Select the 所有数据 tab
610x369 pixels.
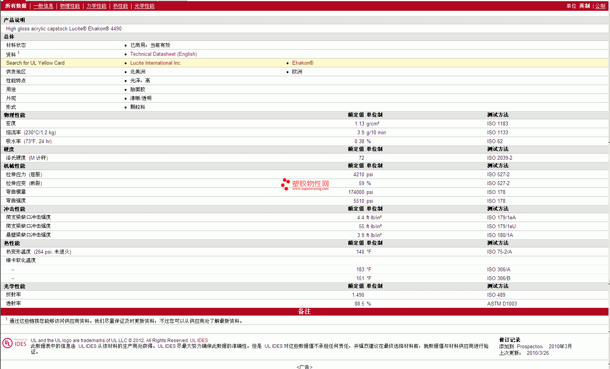tap(16, 6)
